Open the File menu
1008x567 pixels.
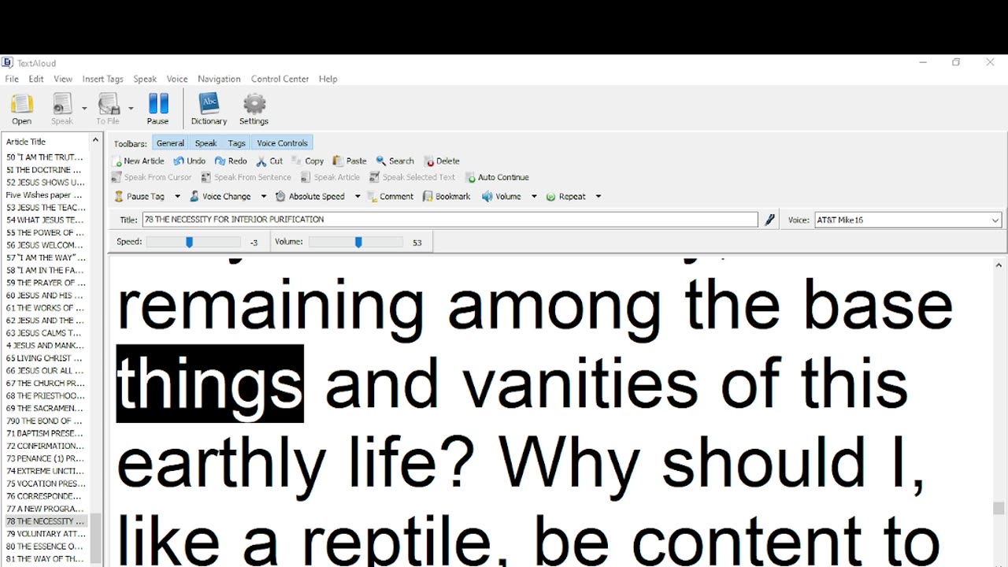pos(12,79)
